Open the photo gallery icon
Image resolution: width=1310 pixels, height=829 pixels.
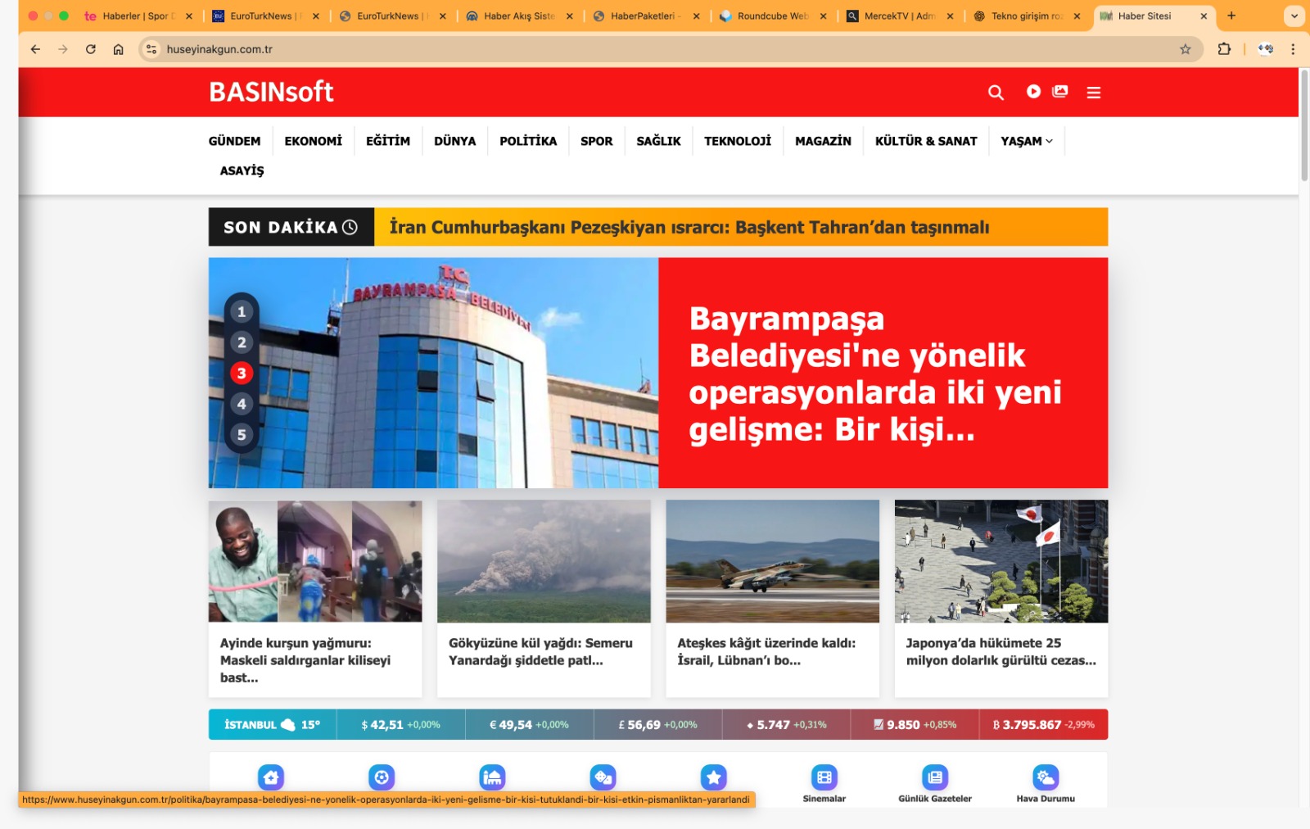[x=1059, y=92]
